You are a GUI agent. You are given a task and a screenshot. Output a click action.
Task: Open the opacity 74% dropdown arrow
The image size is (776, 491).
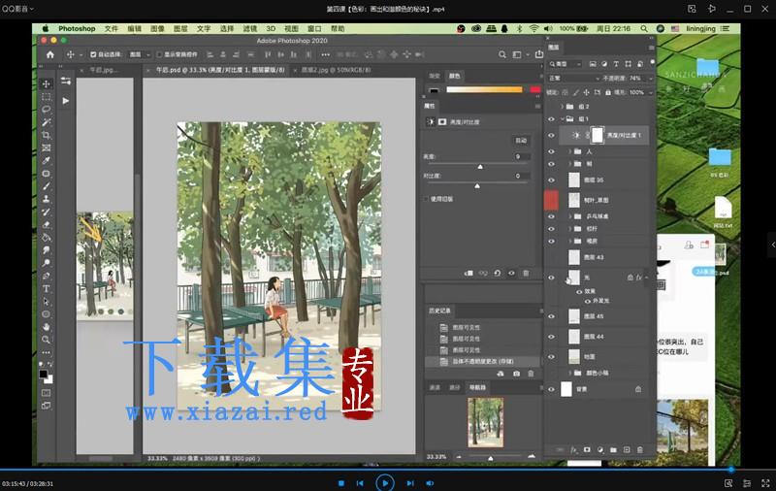pyautogui.click(x=650, y=79)
